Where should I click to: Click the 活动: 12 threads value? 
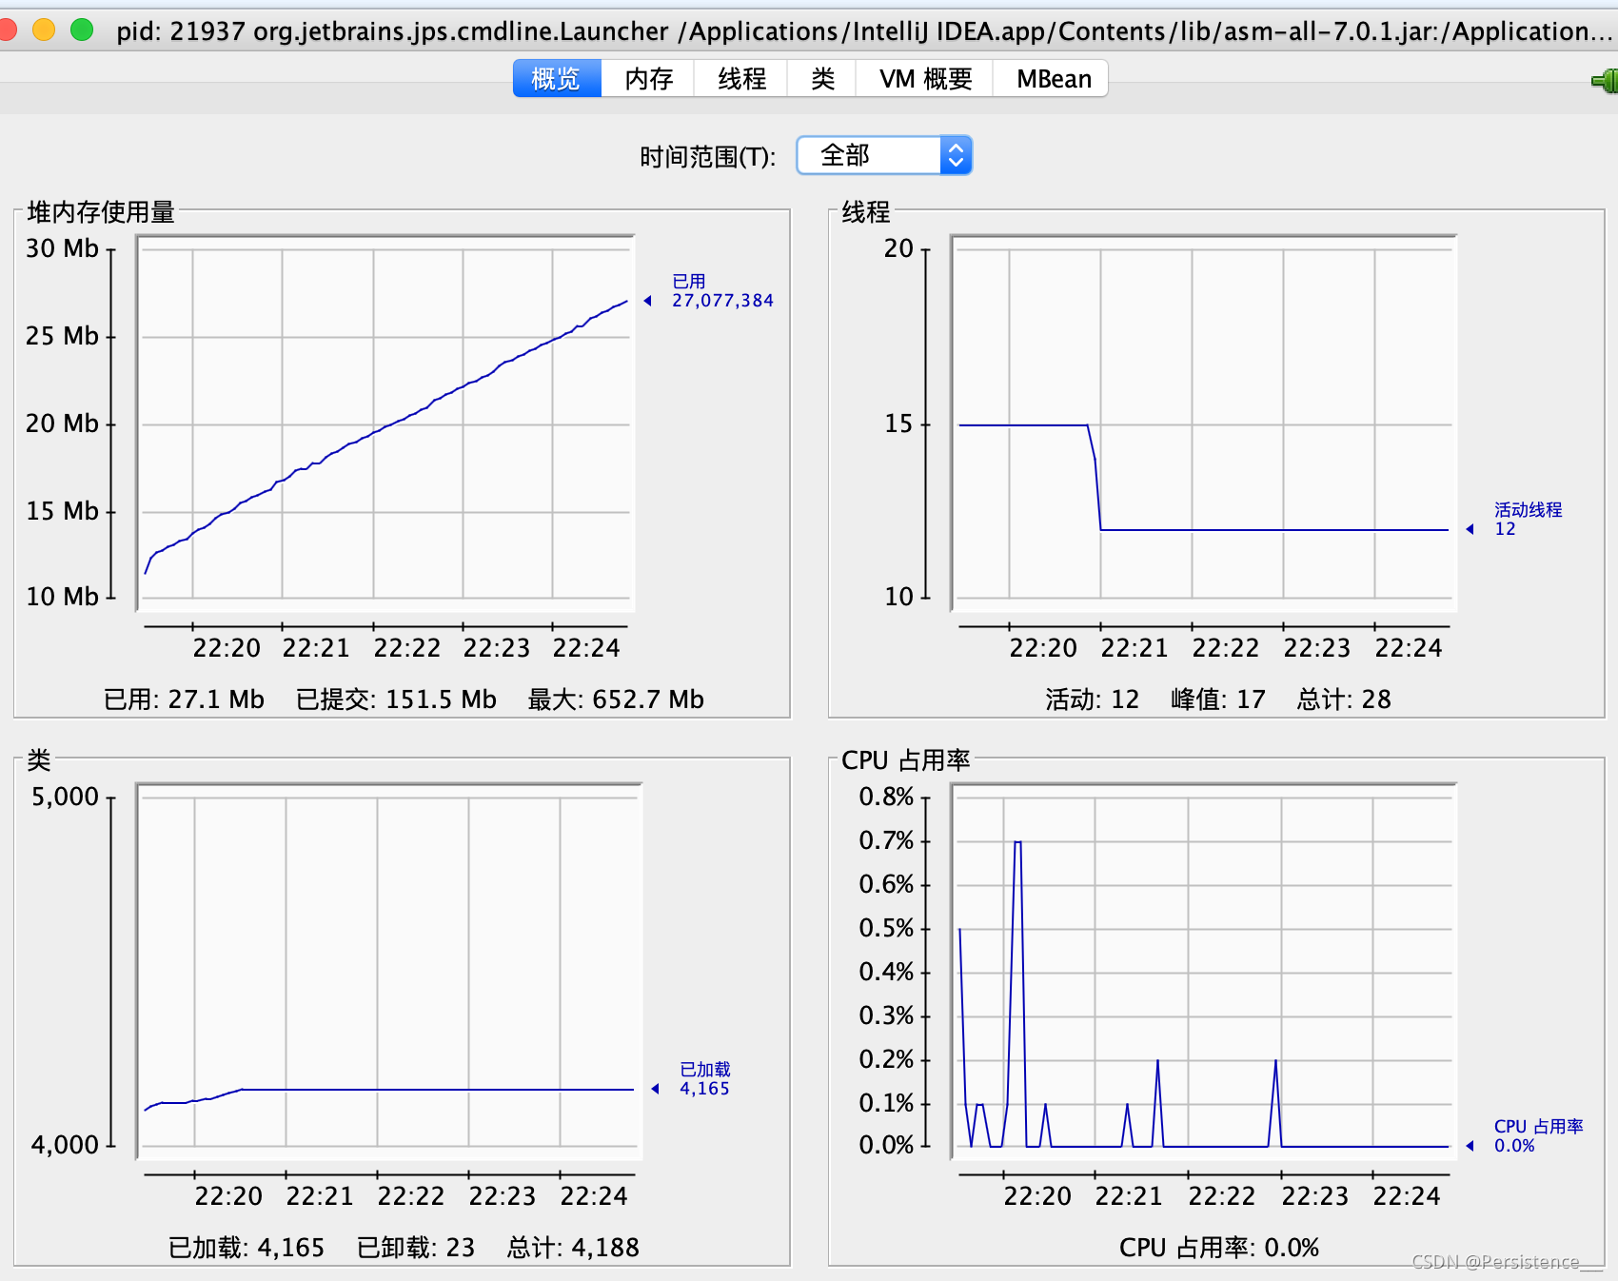[1092, 700]
